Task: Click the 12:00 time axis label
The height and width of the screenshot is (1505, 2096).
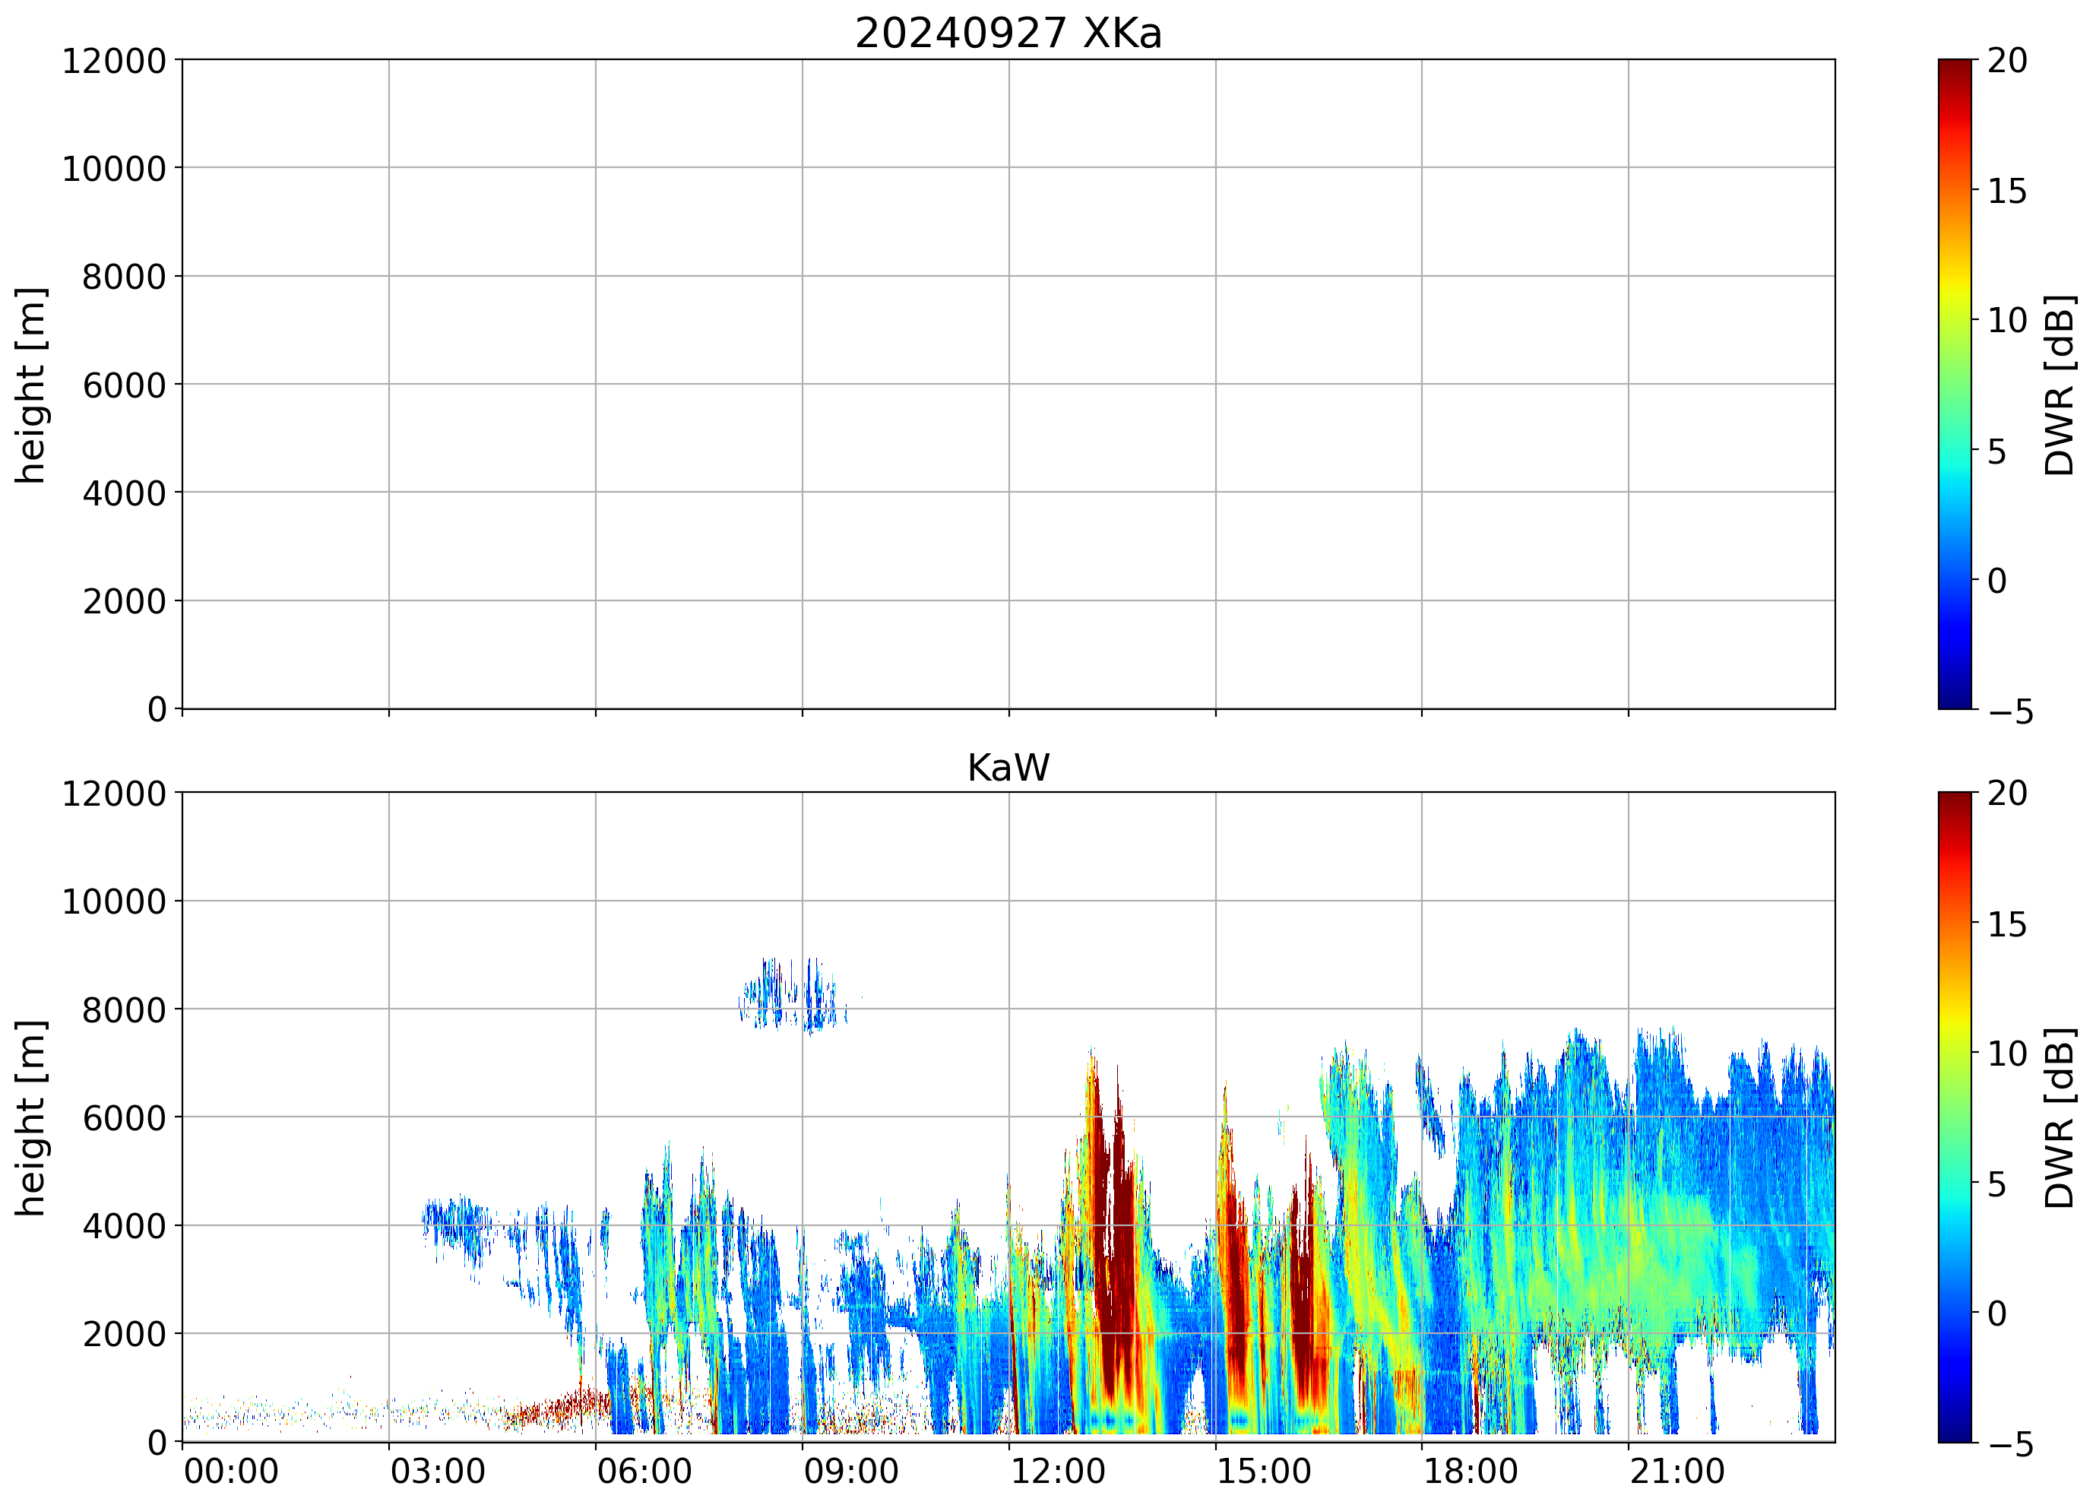Action: click(x=1057, y=1471)
